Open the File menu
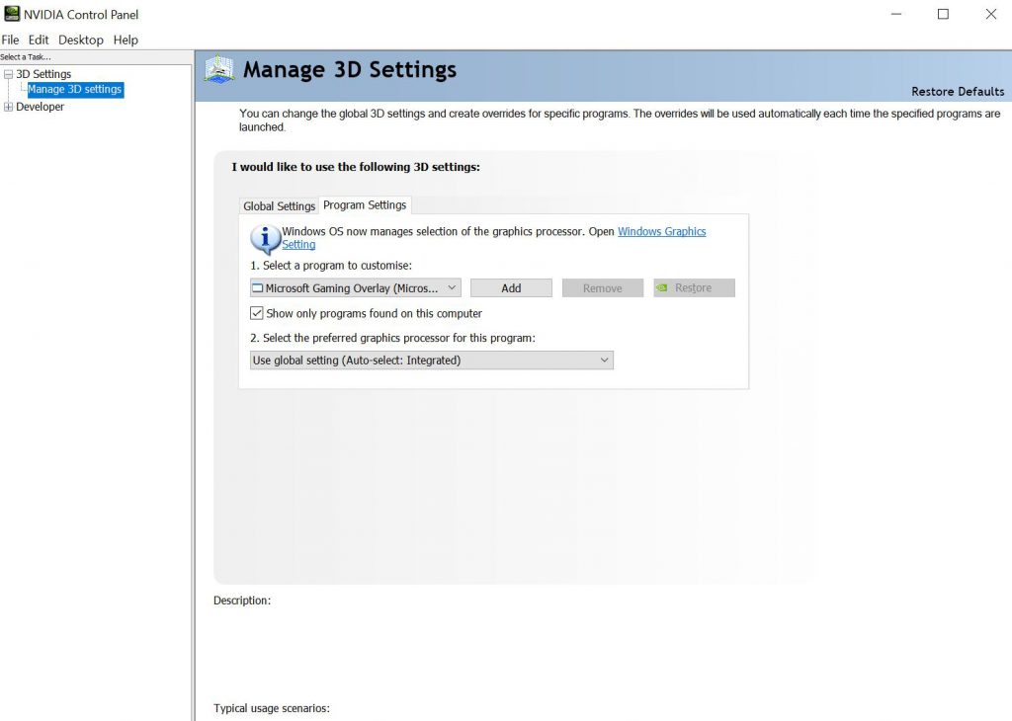Viewport: 1012px width, 721px height. pos(11,40)
